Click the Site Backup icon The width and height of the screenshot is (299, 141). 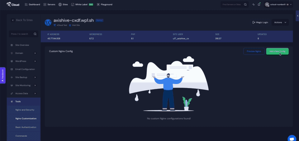[x=12, y=77]
